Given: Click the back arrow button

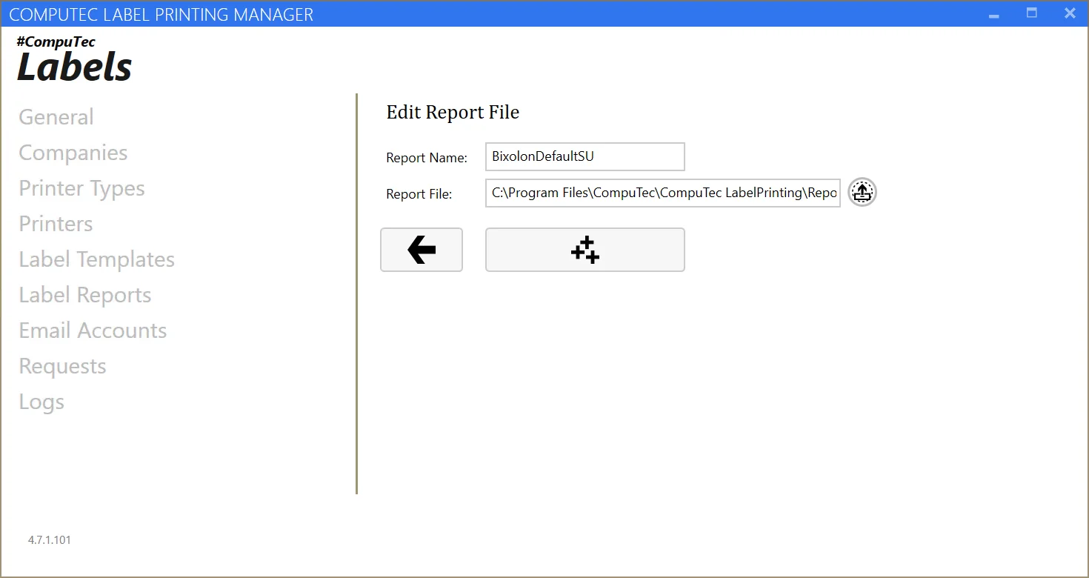Looking at the screenshot, I should coord(421,250).
